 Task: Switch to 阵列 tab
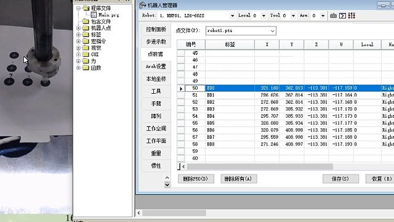156,116
